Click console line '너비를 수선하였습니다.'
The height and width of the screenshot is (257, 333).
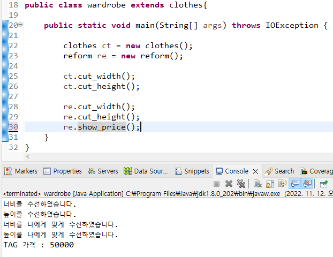[x=40, y=204]
